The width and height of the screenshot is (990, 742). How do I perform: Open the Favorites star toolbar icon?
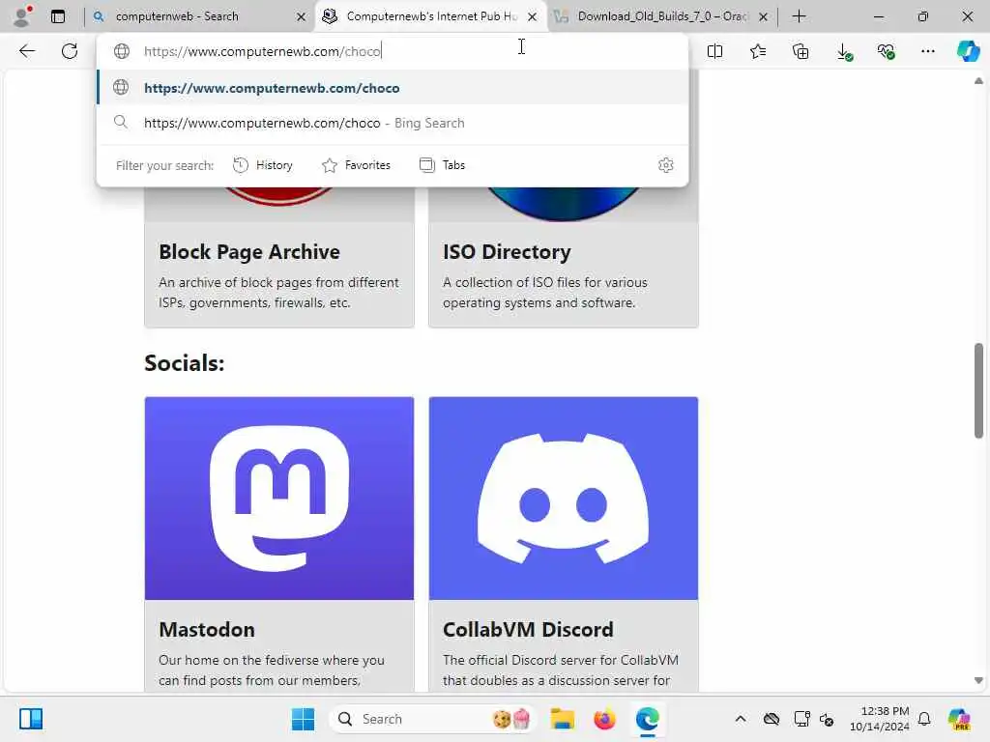point(758,51)
